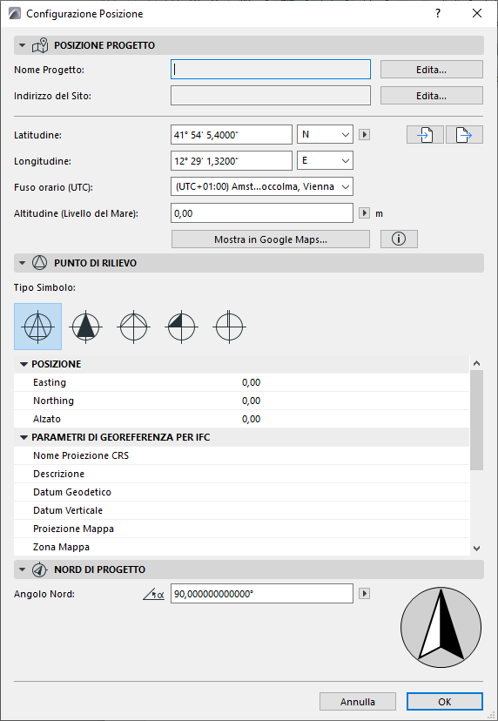Viewport: 498px width, 721px height.
Task: Select the outlined triangle survey point symbol
Action: coord(37,327)
